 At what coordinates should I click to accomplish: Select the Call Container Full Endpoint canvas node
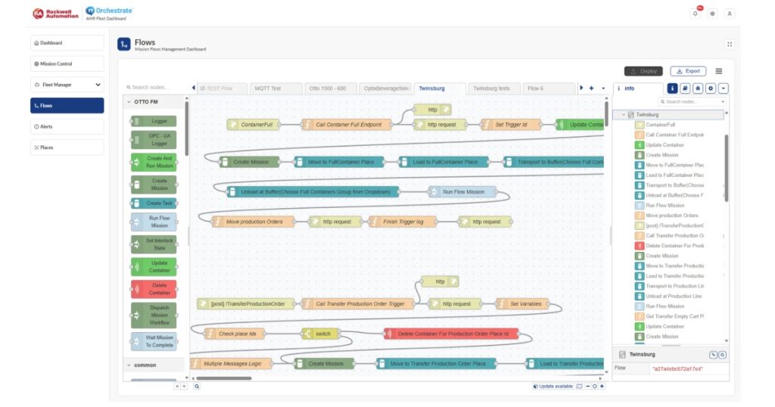point(346,125)
